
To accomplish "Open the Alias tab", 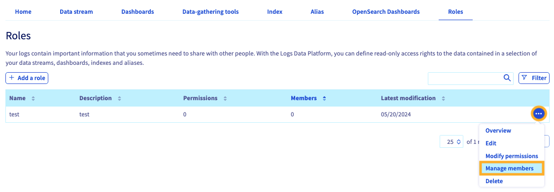I will [317, 12].
